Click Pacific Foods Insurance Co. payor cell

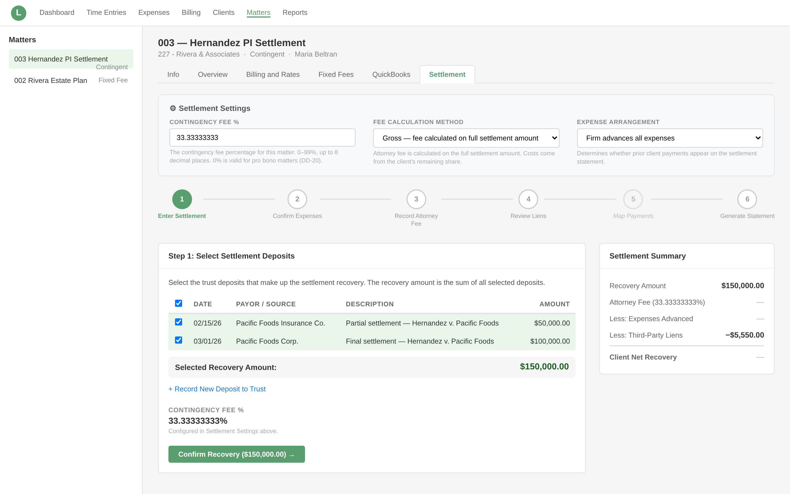[x=280, y=323]
